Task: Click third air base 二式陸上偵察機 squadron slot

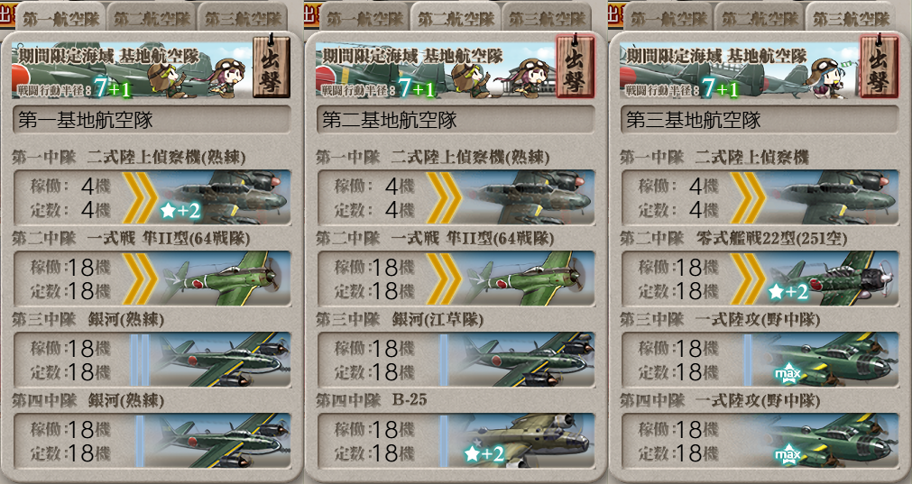Action: [x=760, y=197]
